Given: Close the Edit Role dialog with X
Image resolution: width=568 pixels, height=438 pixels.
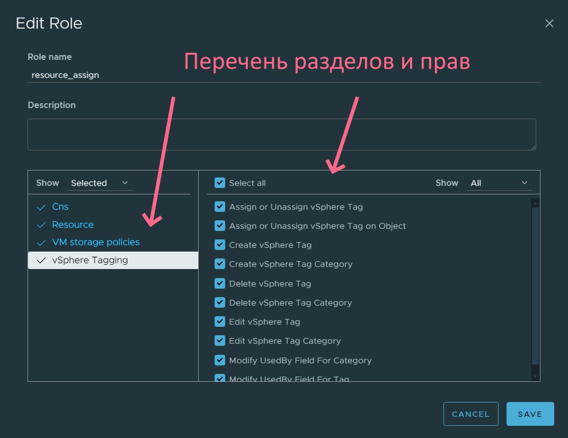Looking at the screenshot, I should [549, 23].
